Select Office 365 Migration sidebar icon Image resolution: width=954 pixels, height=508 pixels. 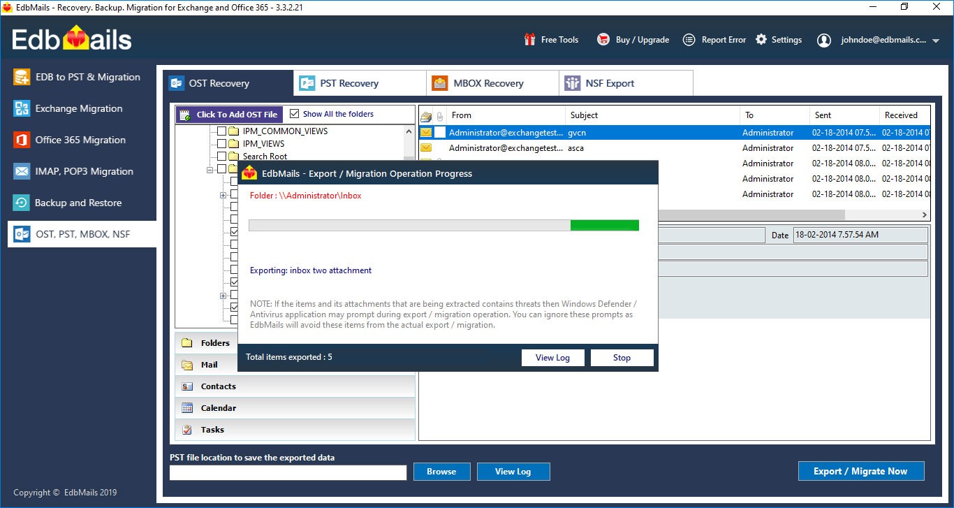coord(20,140)
